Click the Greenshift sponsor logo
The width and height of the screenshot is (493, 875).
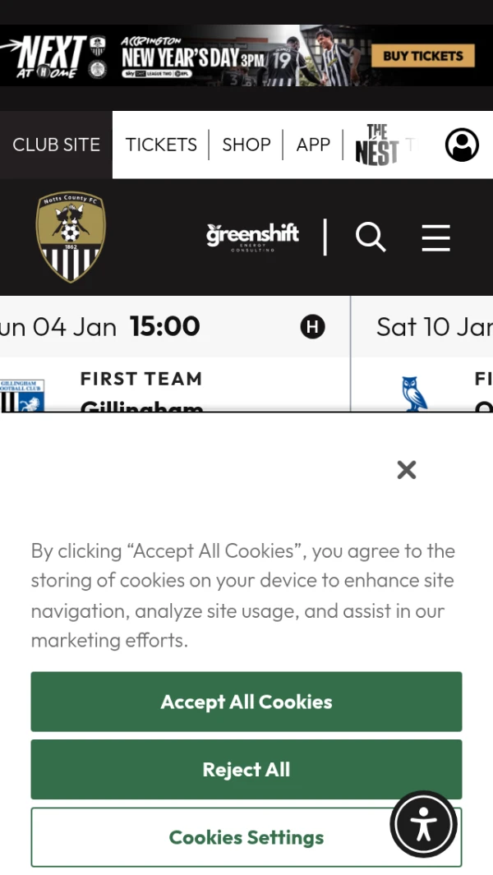[x=252, y=237]
